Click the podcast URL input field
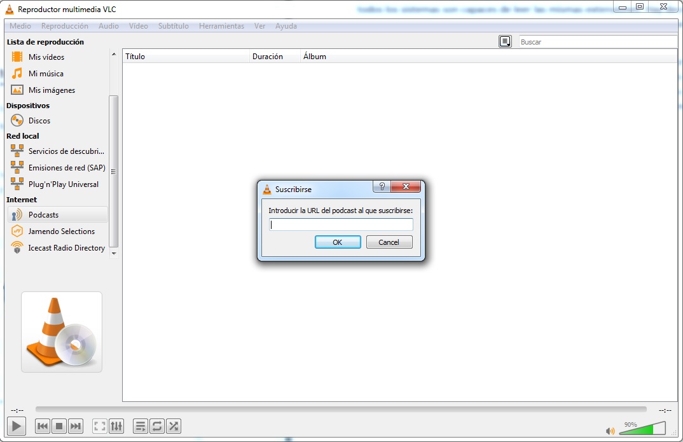This screenshot has width=683, height=442. pyautogui.click(x=341, y=224)
